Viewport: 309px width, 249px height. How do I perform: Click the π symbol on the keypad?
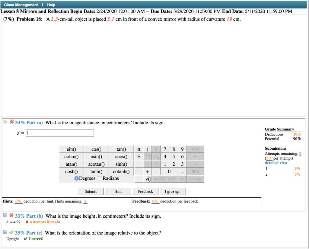click(x=139, y=149)
